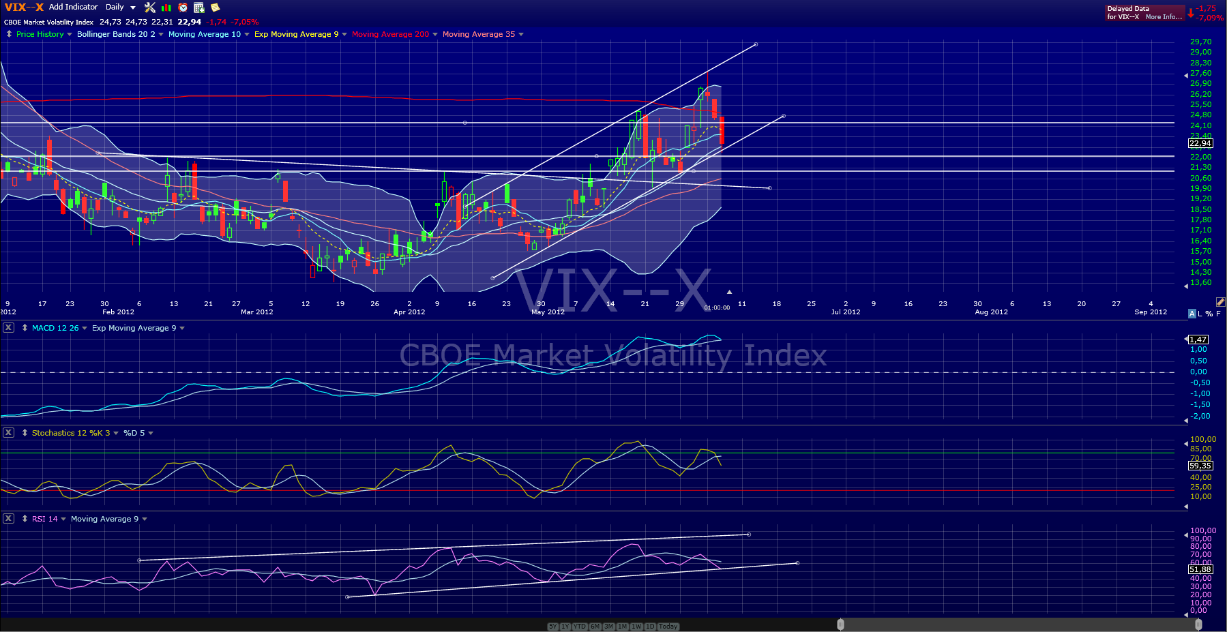
Task: Close the MACD indicator panel
Action: 8,328
